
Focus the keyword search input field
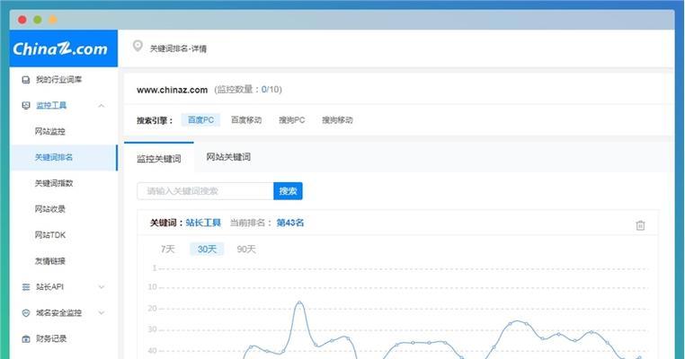(205, 191)
